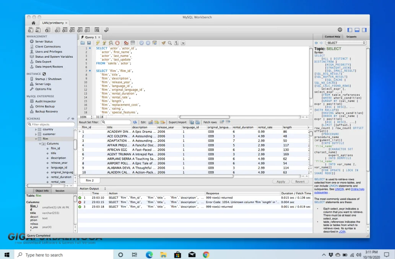Create new view toolbar icon

(72, 30)
